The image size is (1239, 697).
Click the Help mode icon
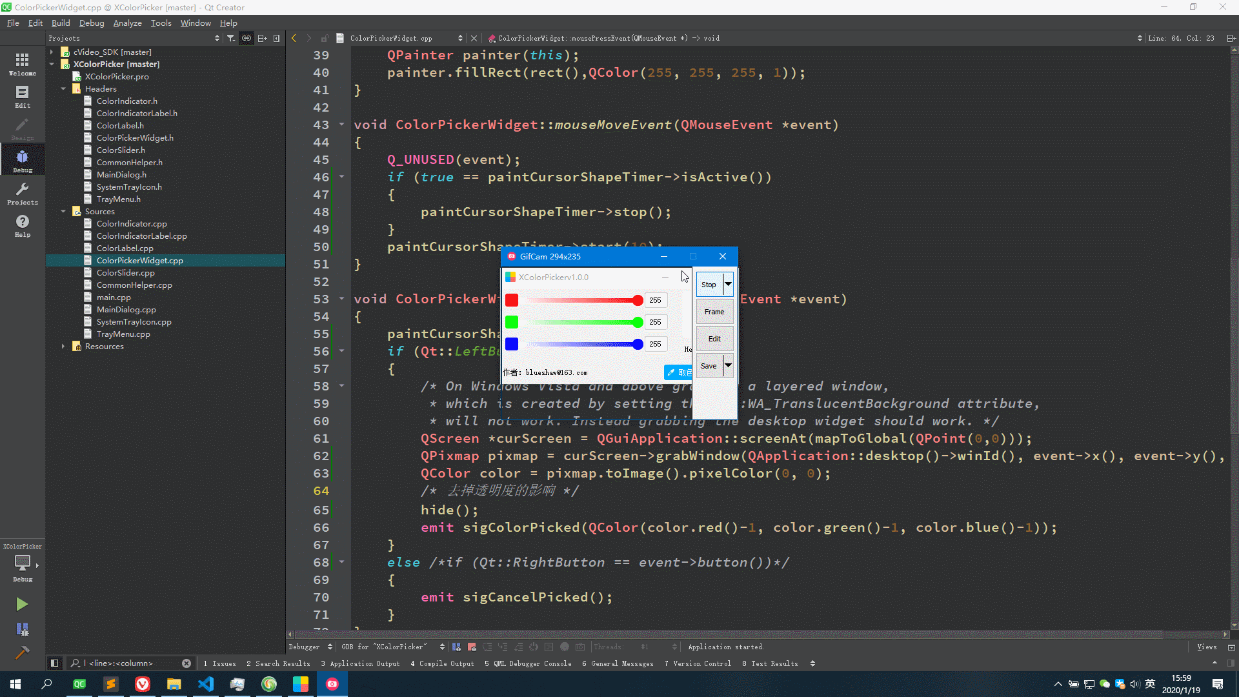click(x=22, y=225)
